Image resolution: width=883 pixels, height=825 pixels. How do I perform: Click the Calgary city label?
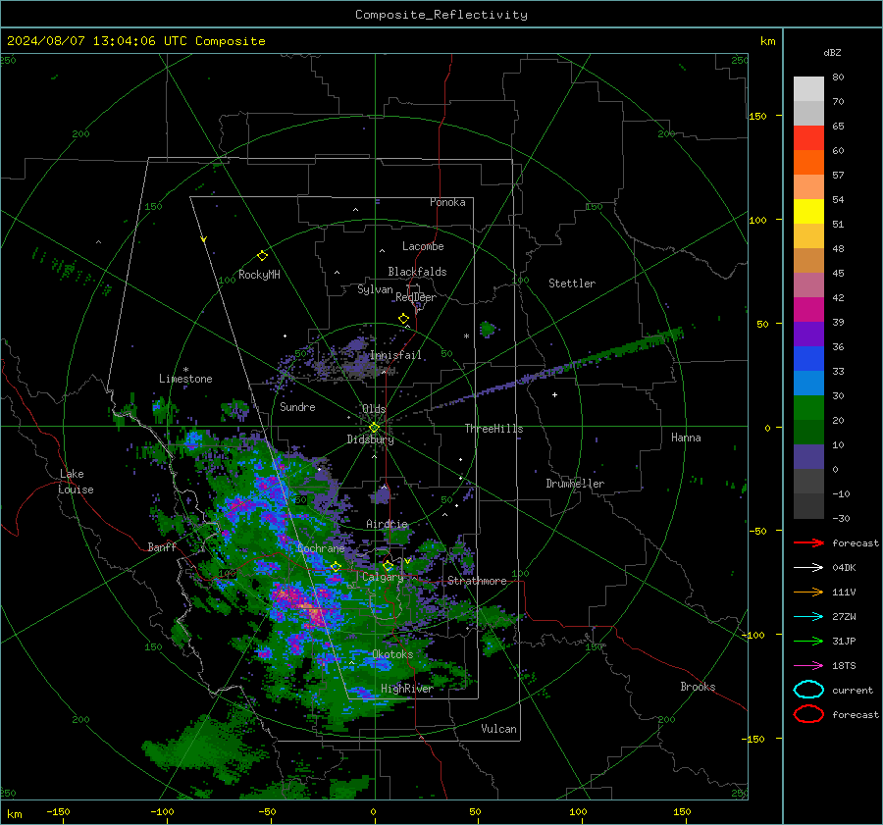tap(383, 577)
